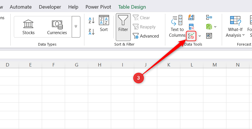Open What-If Analysis menu

[235, 26]
